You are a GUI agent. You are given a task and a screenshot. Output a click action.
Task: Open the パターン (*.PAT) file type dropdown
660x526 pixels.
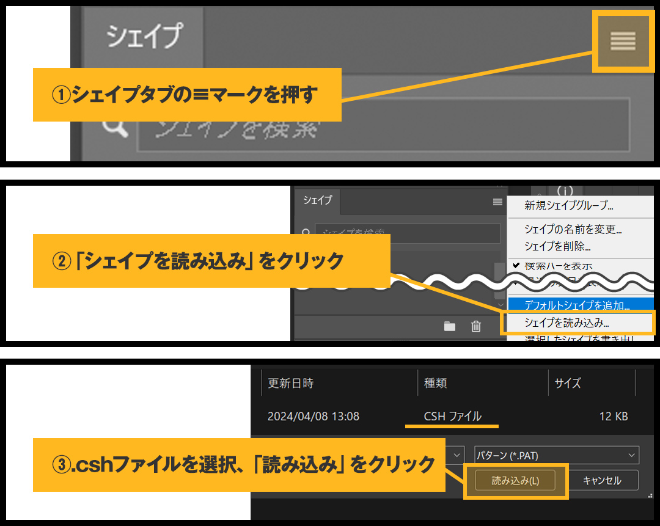tap(556, 455)
